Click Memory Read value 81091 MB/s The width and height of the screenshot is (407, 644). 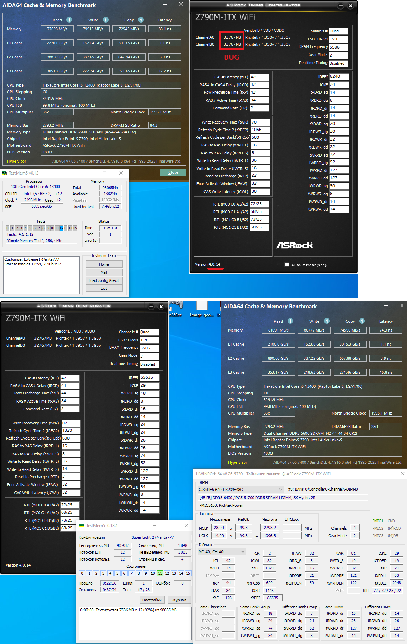[x=278, y=330]
